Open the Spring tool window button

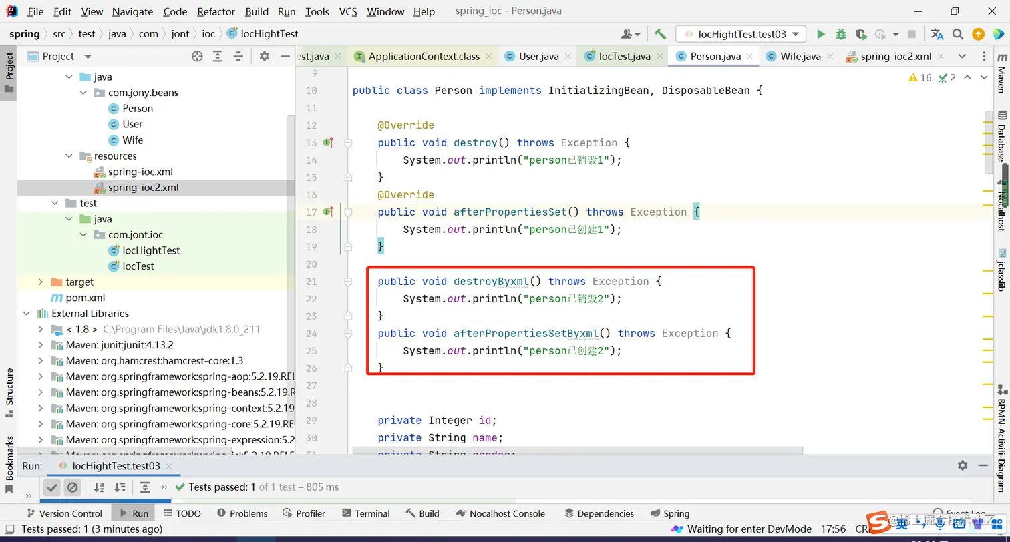click(669, 513)
